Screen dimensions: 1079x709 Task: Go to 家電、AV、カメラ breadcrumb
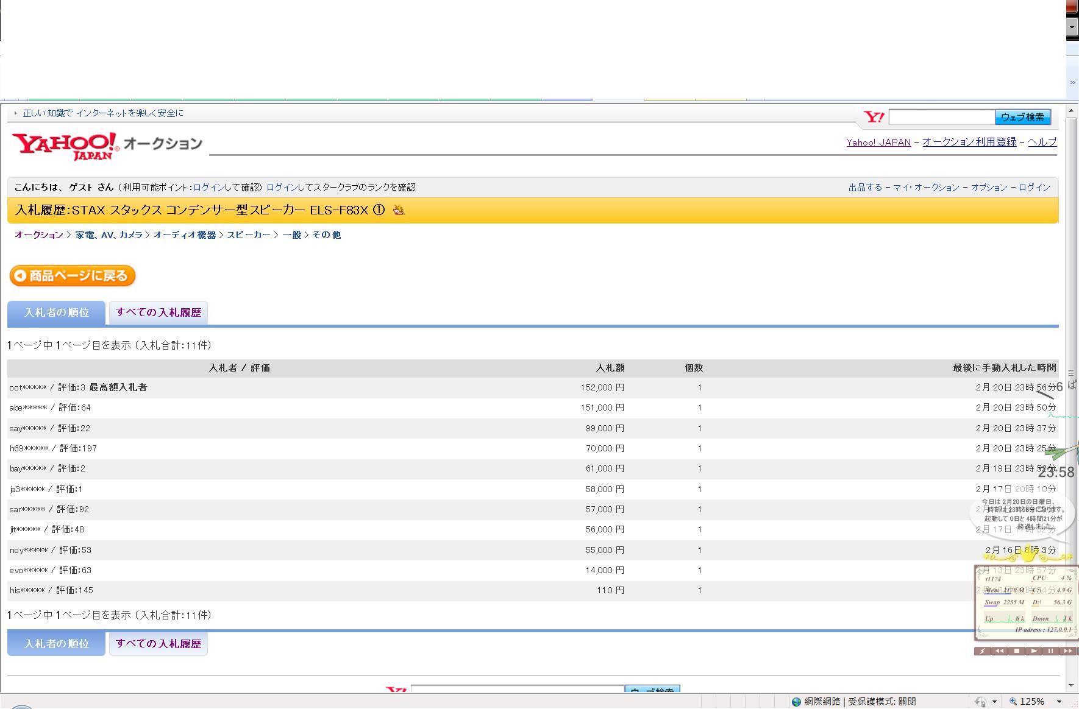click(x=109, y=235)
